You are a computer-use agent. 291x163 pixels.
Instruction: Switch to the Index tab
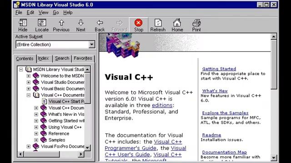45,58
